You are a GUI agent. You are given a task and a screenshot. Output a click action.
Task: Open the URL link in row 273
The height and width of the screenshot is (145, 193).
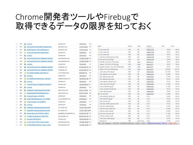(x=30, y=44)
